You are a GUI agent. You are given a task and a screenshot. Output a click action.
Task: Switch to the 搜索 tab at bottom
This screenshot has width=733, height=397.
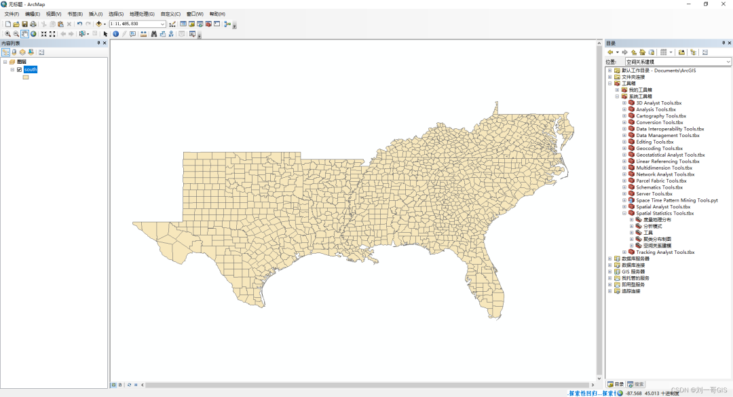pos(636,384)
